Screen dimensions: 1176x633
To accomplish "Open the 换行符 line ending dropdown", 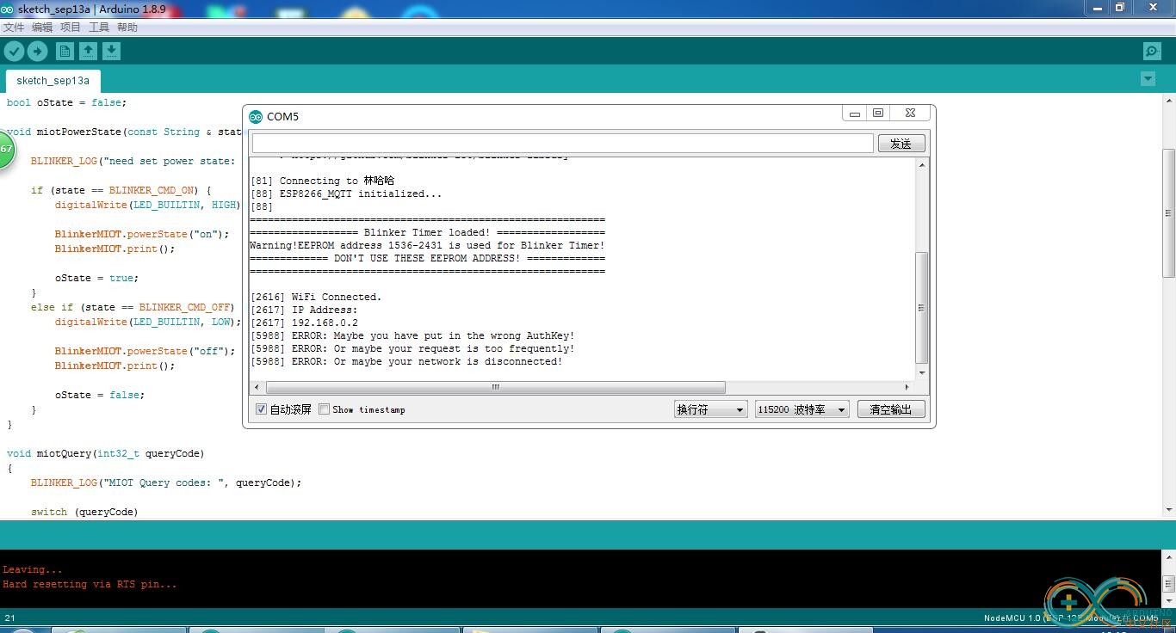I will coord(710,409).
